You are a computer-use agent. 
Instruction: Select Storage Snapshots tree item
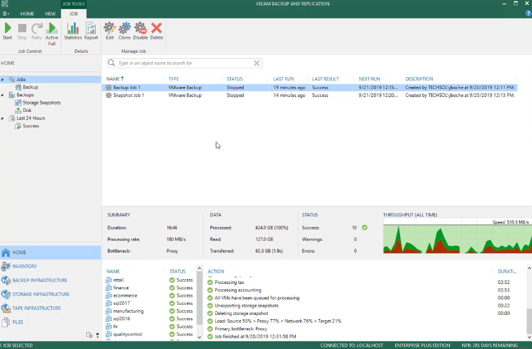pyautogui.click(x=41, y=102)
